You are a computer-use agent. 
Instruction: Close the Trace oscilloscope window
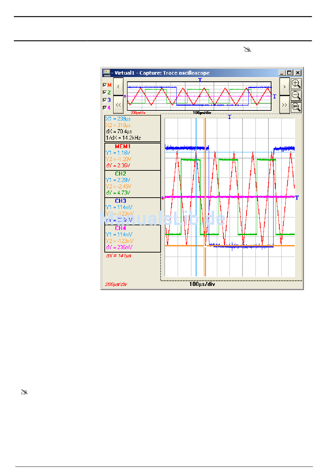click(x=298, y=73)
